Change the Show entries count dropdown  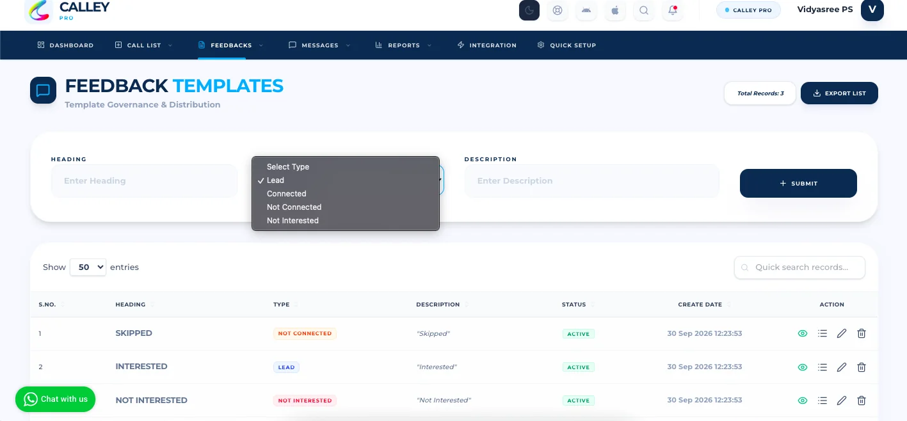[x=88, y=267]
